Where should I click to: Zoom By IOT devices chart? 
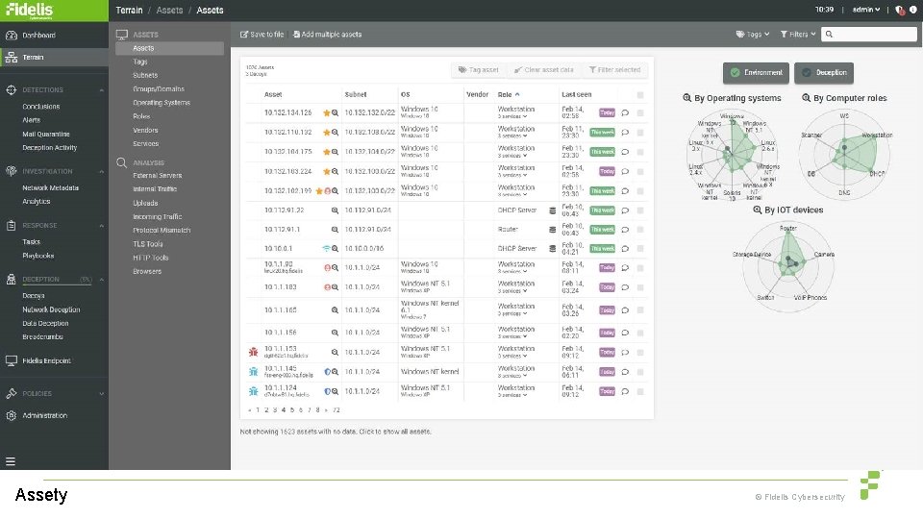tap(757, 210)
